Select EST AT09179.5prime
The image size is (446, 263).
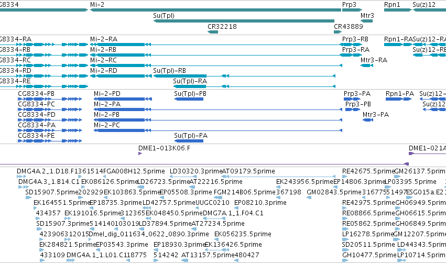278,177
